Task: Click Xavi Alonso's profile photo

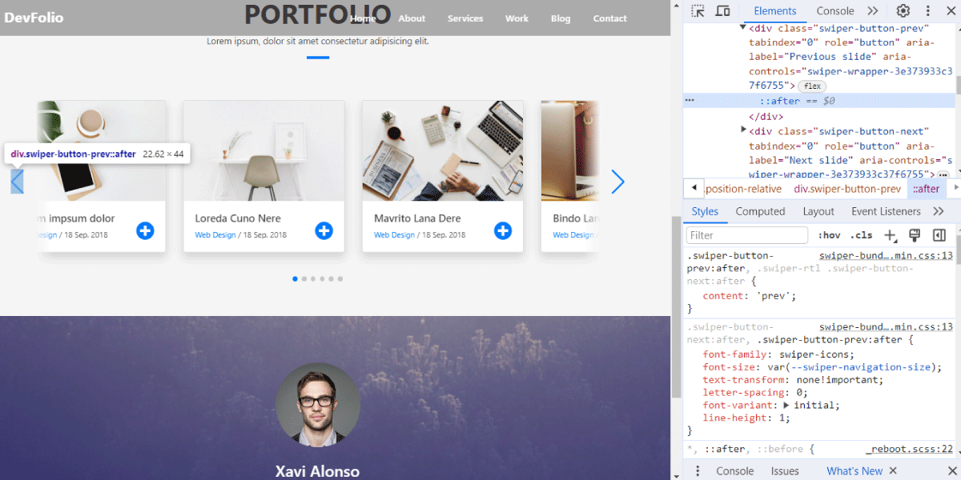Action: coord(317,405)
